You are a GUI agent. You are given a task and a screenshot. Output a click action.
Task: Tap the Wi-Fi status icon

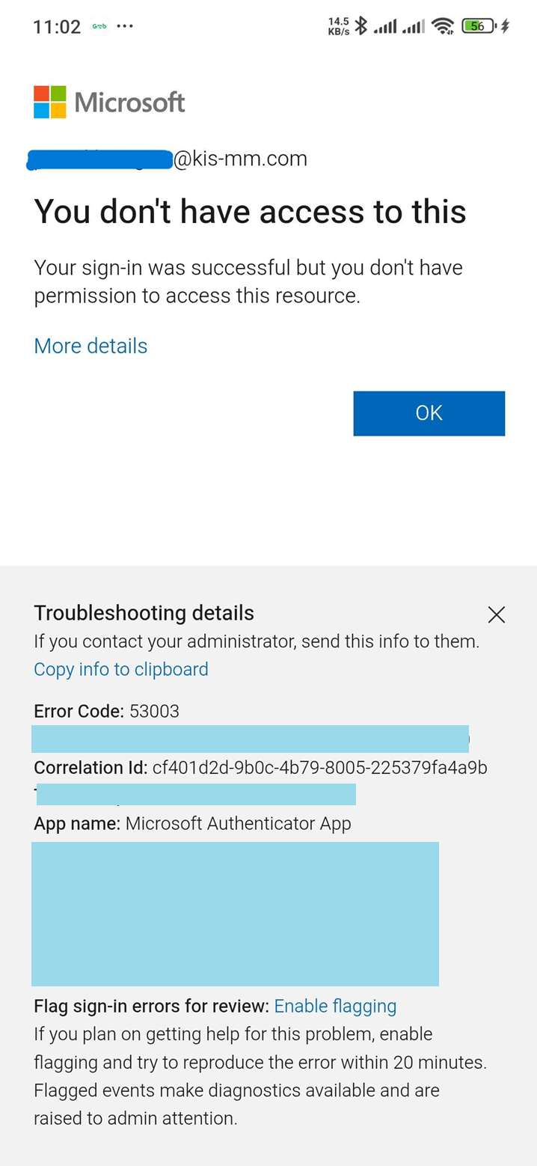coord(444,27)
